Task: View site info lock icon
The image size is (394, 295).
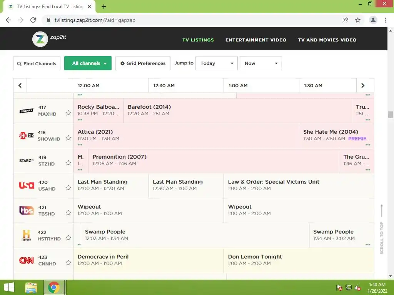Action: (48, 20)
